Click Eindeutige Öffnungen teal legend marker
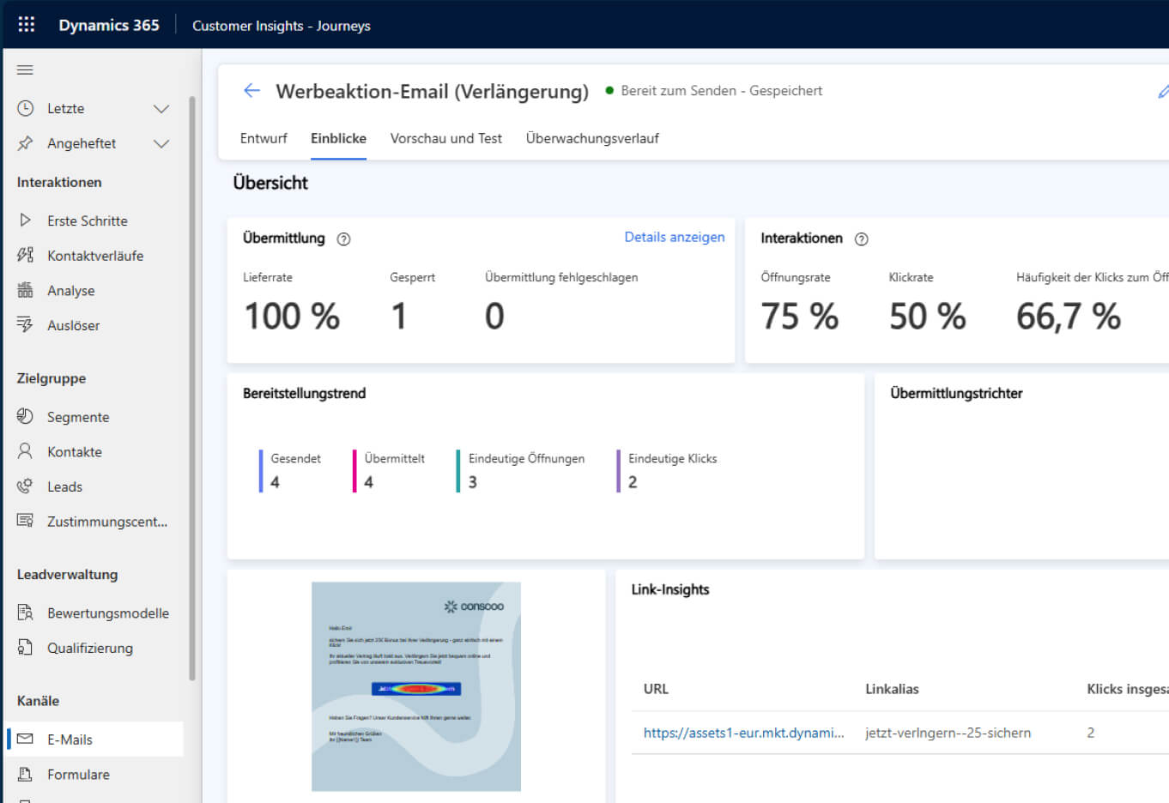Image resolution: width=1169 pixels, height=803 pixels. [x=458, y=471]
